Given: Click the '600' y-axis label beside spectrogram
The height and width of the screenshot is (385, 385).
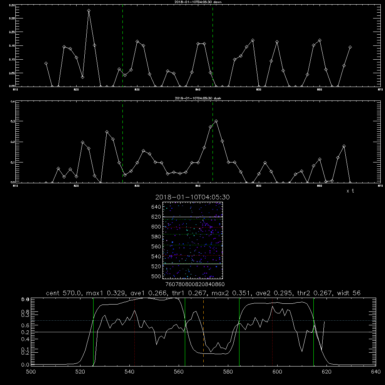Looking at the screenshot, I should point(156,227).
